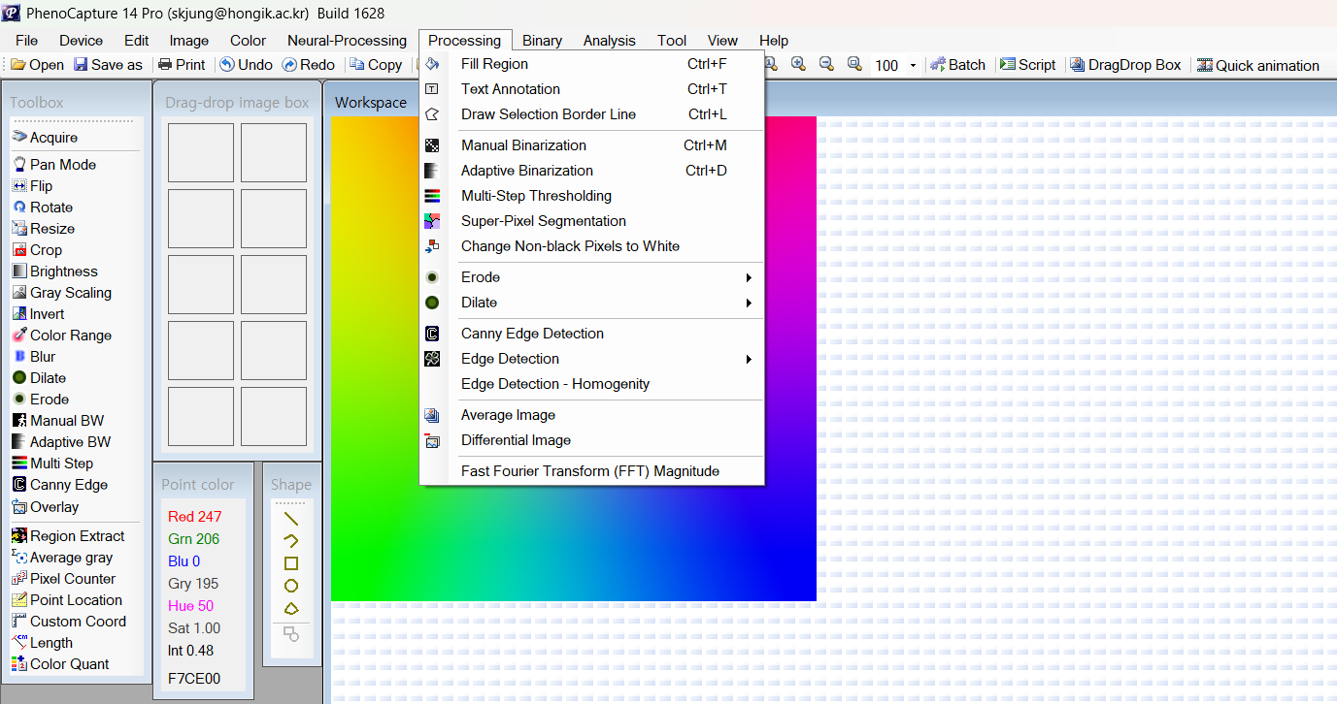Pick the rectangle shape tool
The height and width of the screenshot is (704, 1337).
290,563
